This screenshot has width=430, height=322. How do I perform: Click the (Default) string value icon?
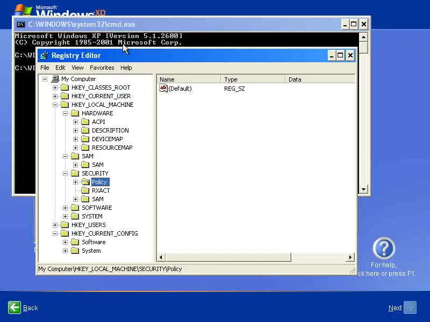pos(163,88)
